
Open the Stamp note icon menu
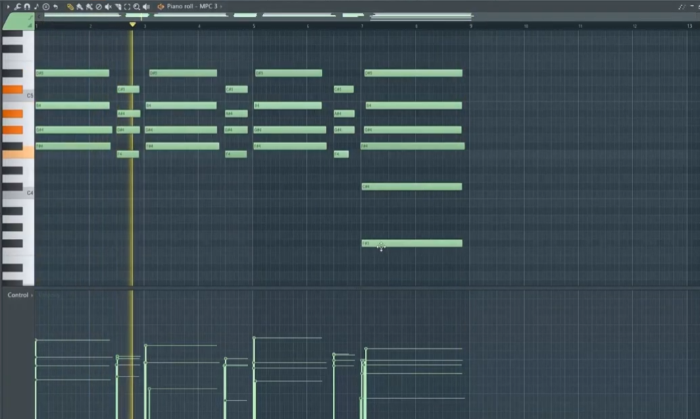[36, 7]
